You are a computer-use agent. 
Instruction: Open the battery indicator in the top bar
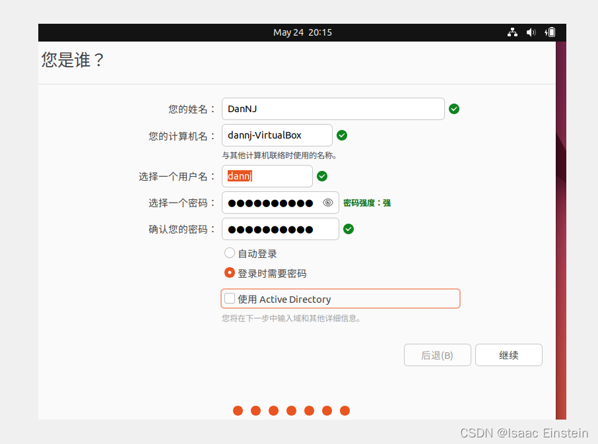[550, 32]
